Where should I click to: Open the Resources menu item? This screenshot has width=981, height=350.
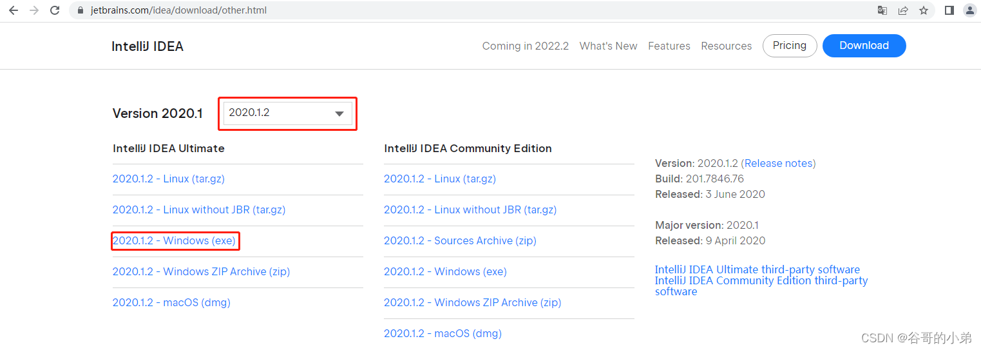[x=727, y=46]
